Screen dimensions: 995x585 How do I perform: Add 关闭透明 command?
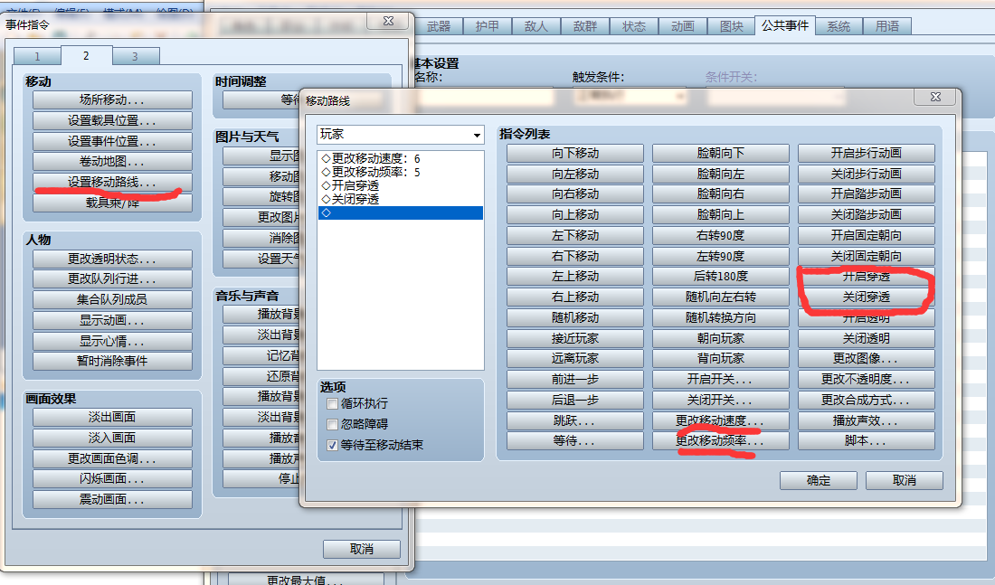pyautogui.click(x=867, y=338)
